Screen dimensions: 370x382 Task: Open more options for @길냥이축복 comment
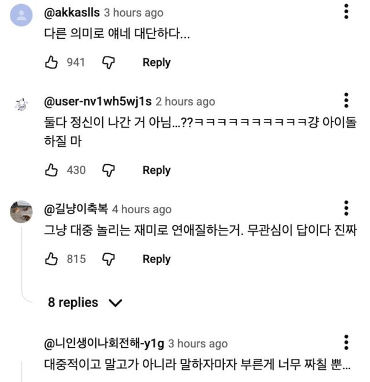pyautogui.click(x=346, y=209)
